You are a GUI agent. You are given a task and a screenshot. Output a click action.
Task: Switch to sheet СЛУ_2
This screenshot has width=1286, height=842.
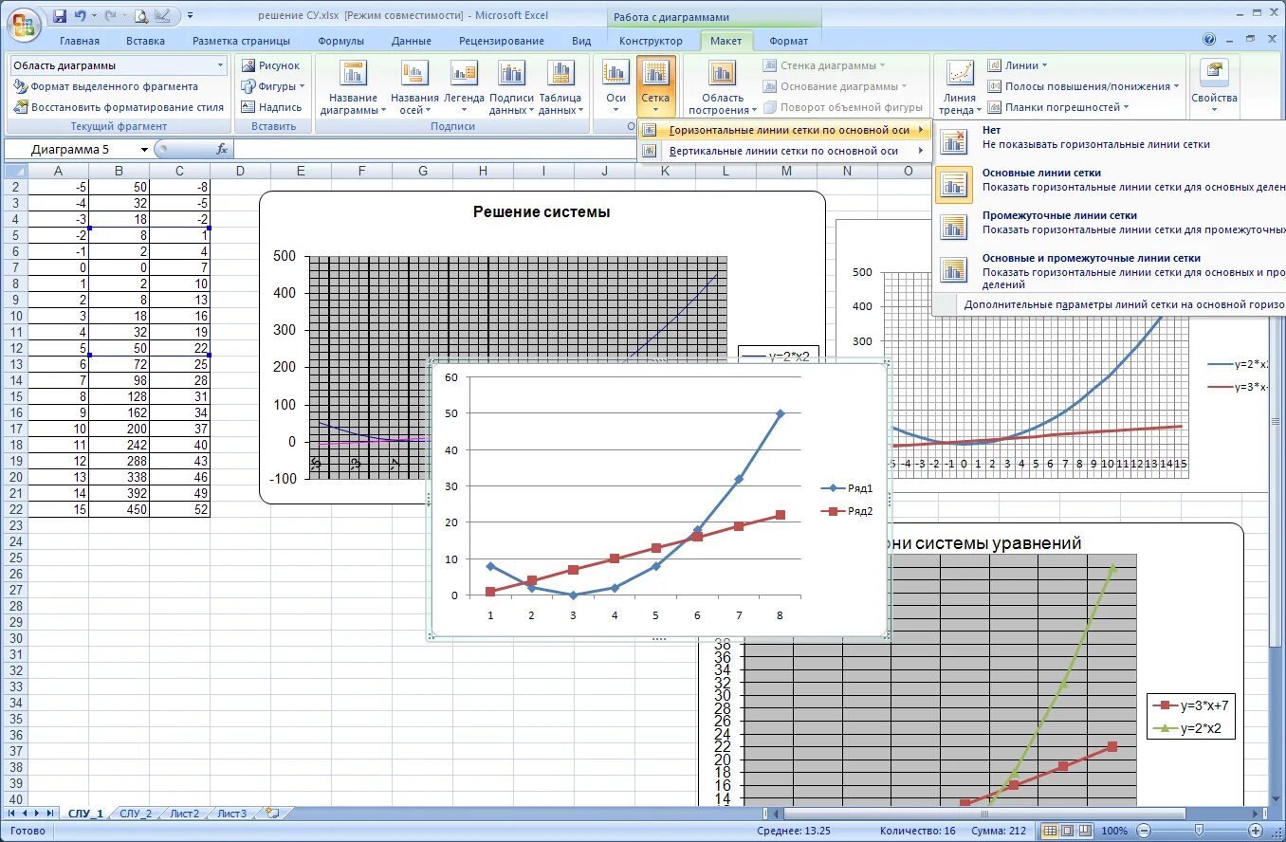coord(136,814)
